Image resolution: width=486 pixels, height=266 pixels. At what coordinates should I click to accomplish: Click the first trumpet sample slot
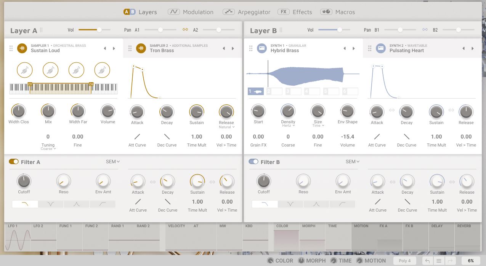click(25, 70)
